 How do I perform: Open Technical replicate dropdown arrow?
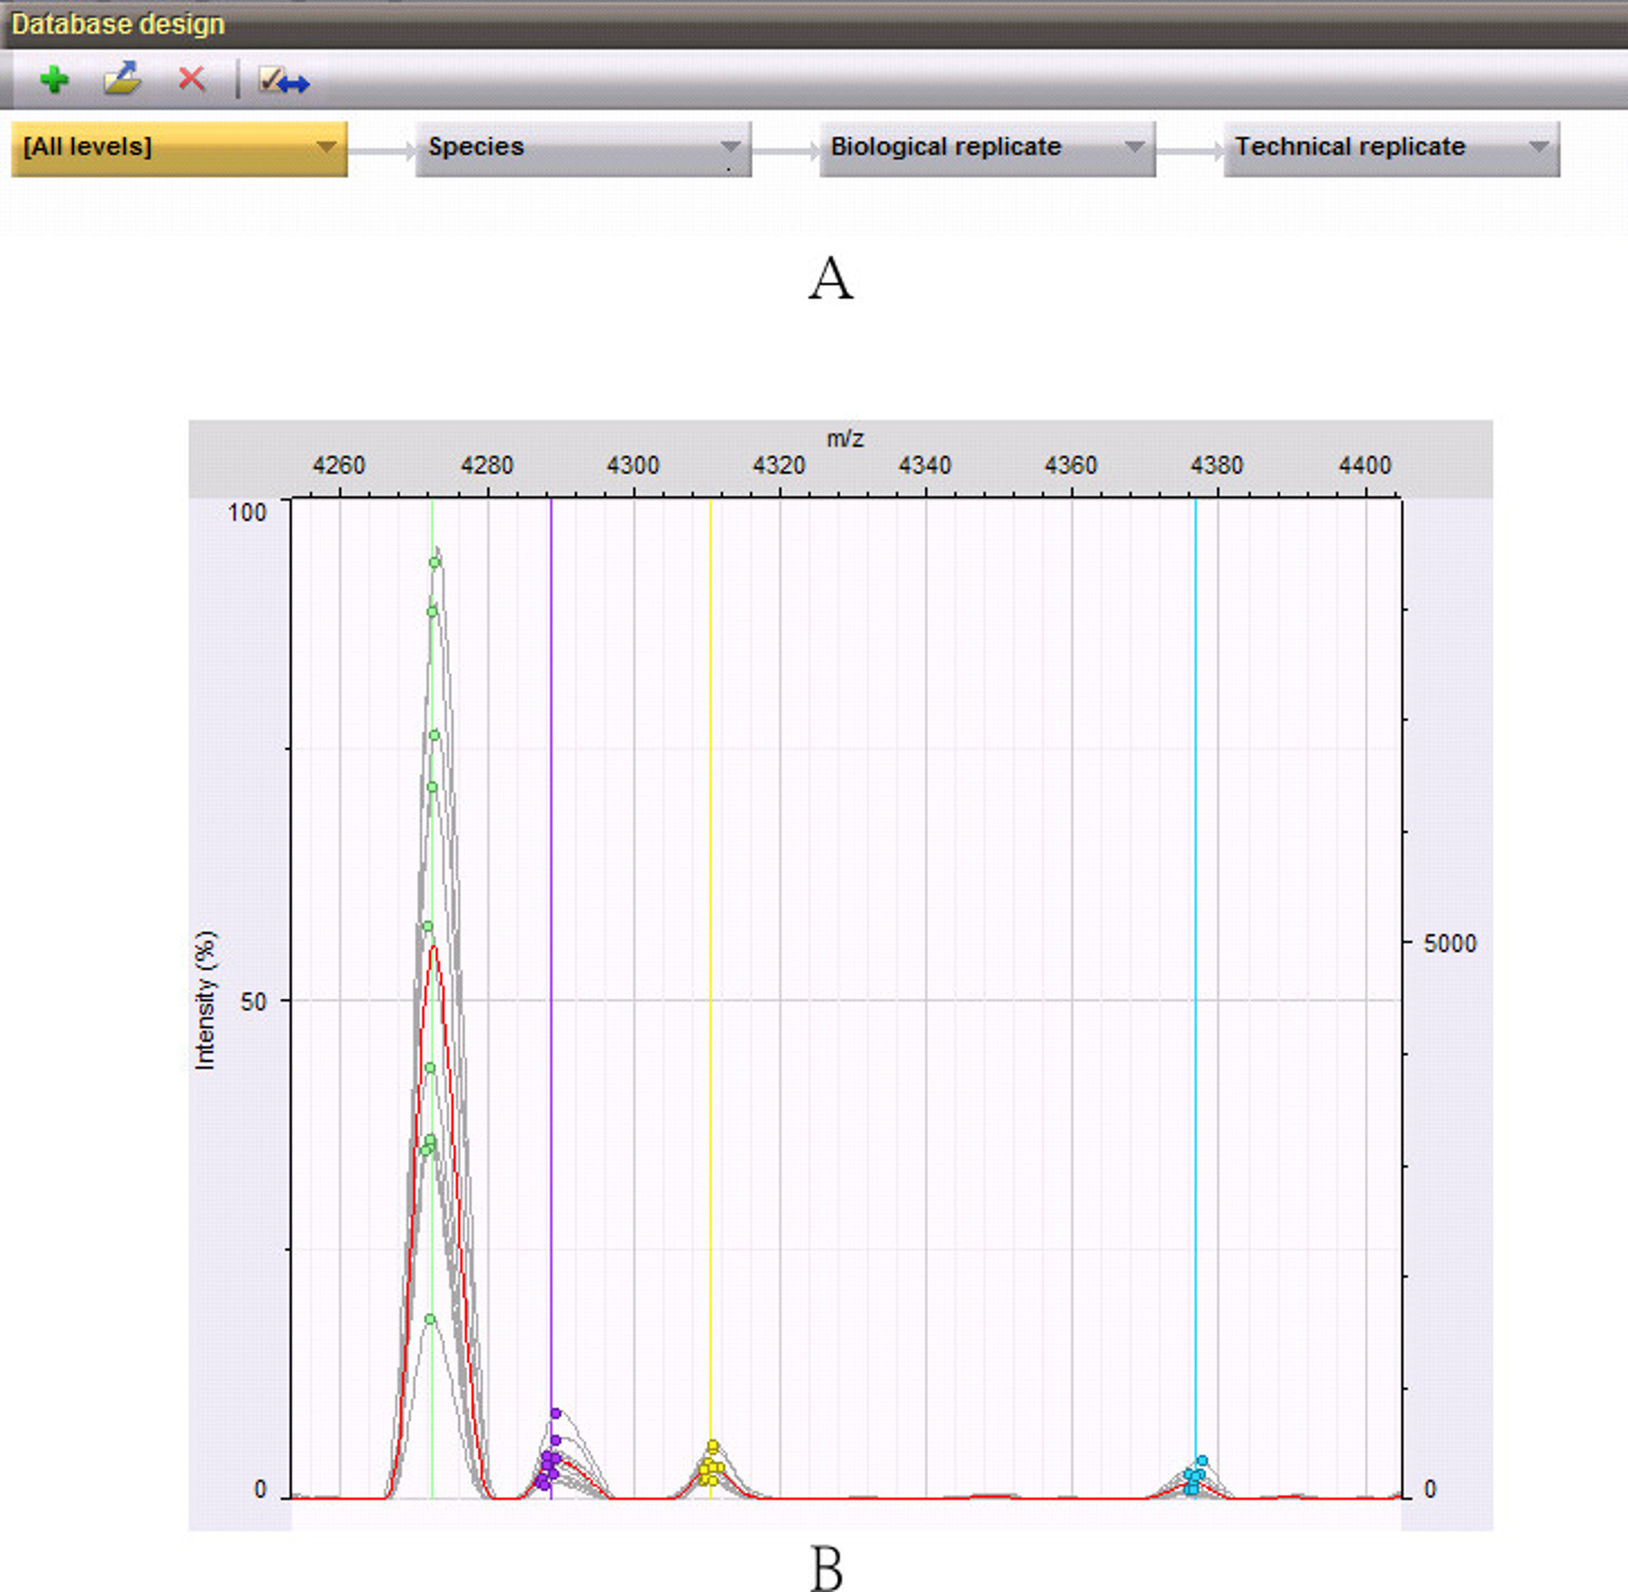[1538, 147]
